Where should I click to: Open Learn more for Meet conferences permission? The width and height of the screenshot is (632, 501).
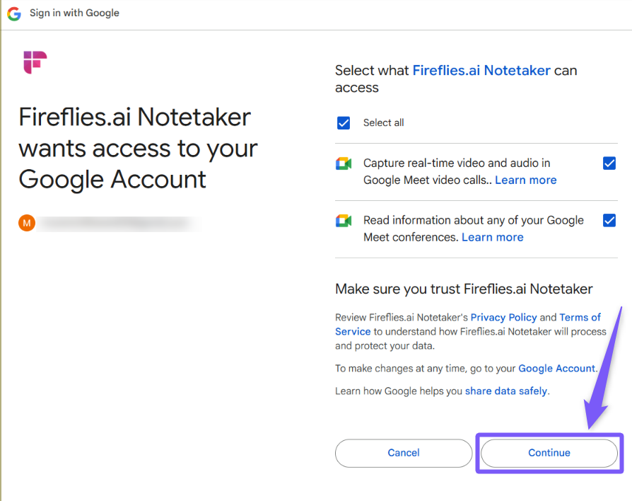(492, 237)
